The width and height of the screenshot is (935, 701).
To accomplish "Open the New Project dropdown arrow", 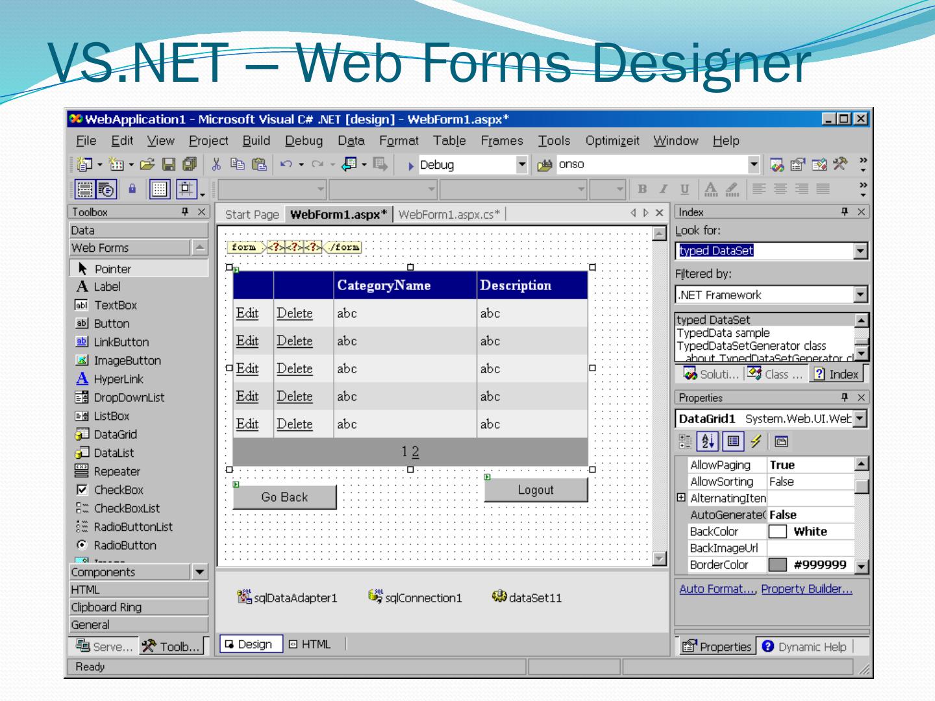I will [100, 166].
